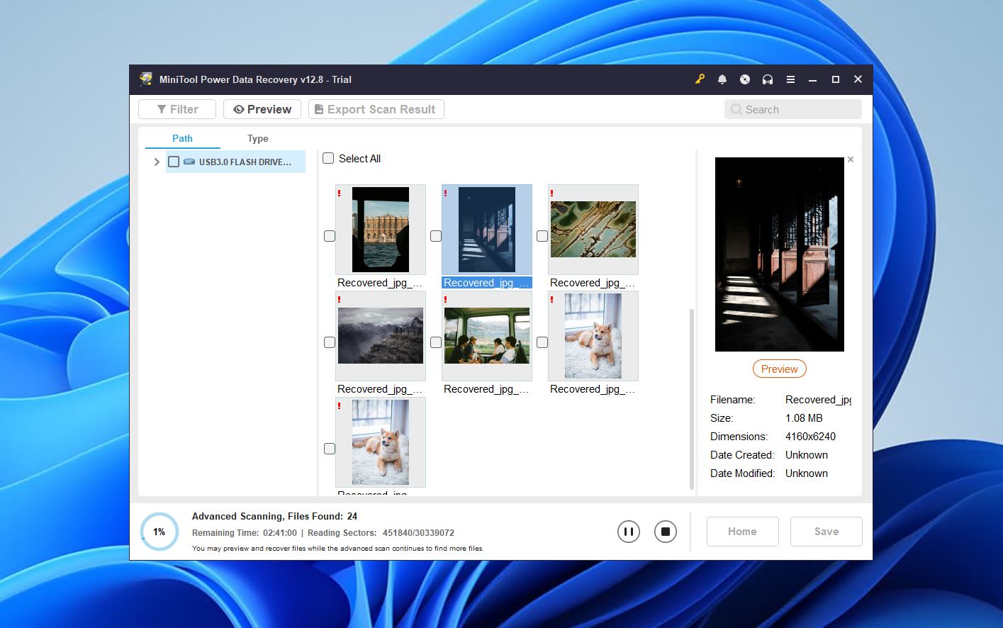
Task: Check the USB3.0 FLASH DRIVE checkbox
Action: click(174, 162)
